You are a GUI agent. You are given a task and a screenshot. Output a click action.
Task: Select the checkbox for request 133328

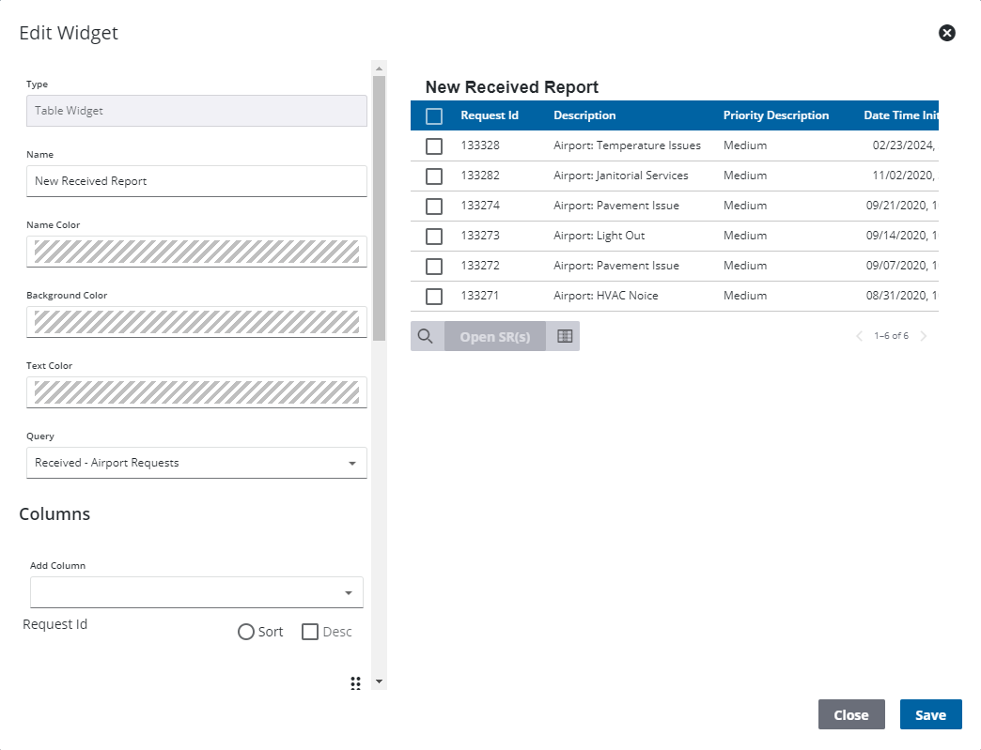tap(434, 146)
